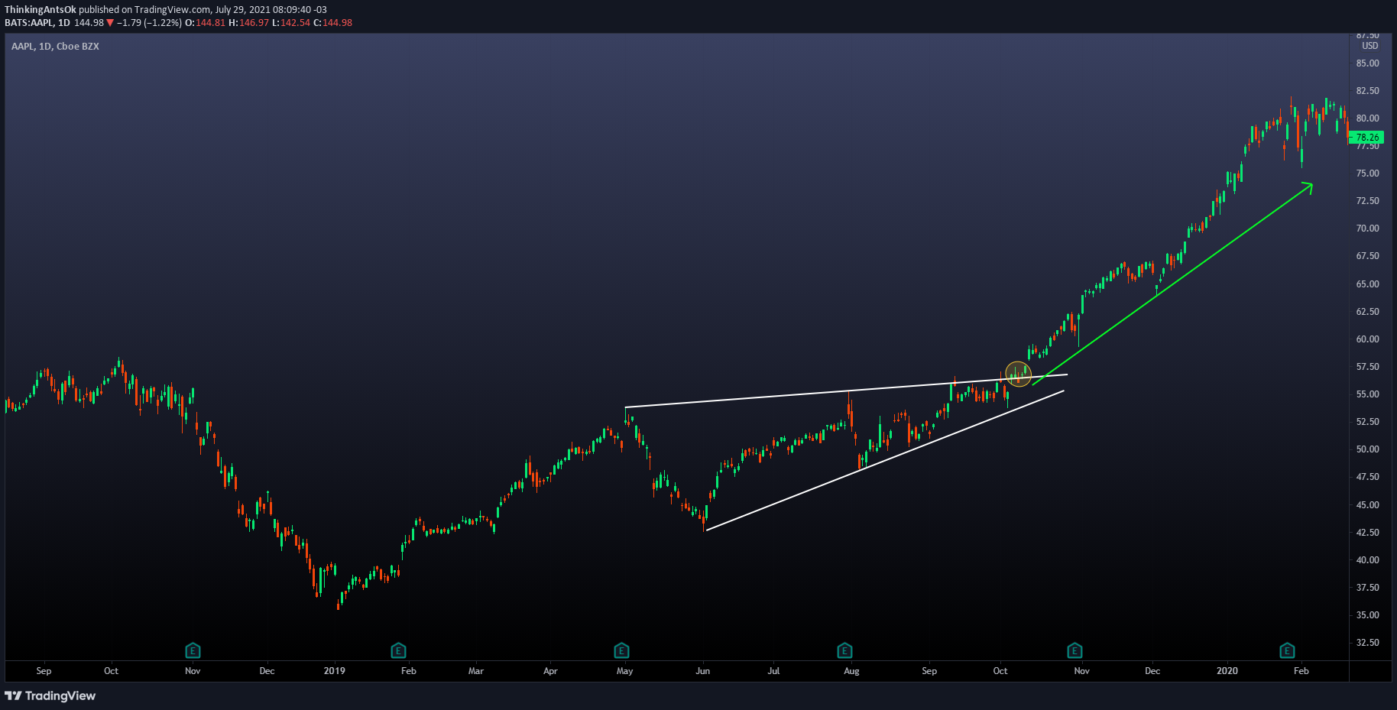Click the USD currency label on the price axis
The width and height of the screenshot is (1397, 710).
tap(1369, 46)
